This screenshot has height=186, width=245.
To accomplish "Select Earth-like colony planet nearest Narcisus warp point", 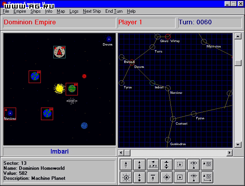I will 47,114.
